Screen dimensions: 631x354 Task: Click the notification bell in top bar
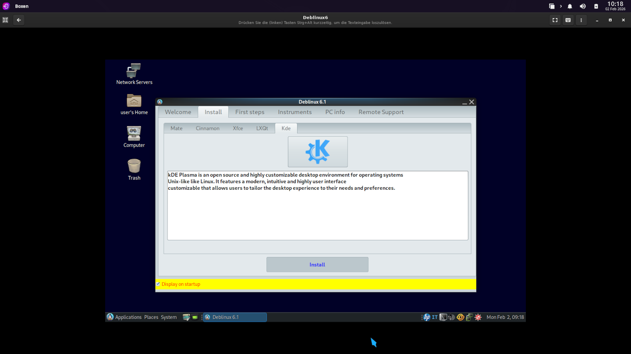570,7
